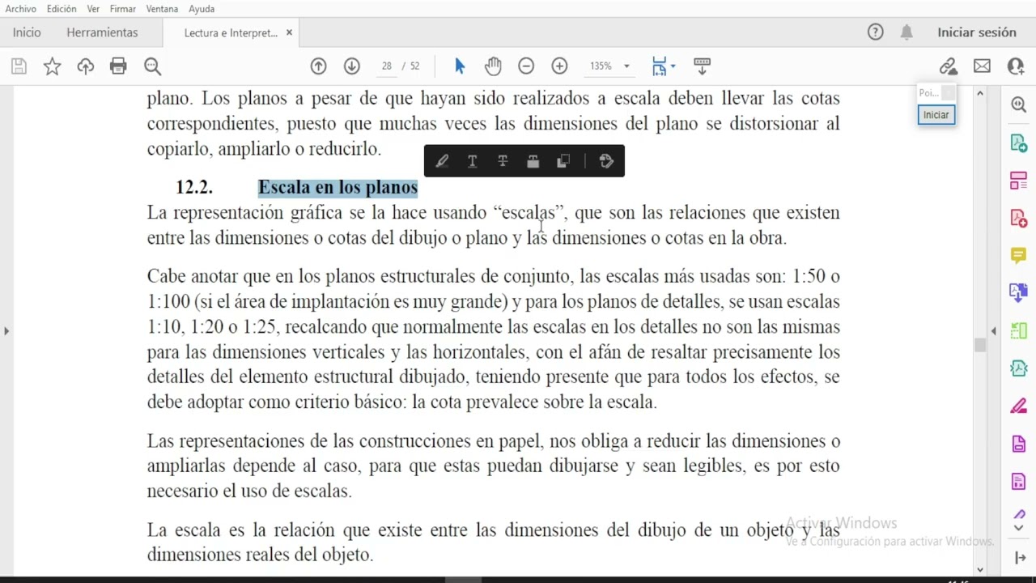This screenshot has width=1036, height=583.
Task: Zoom in with the plus button
Action: pos(559,66)
